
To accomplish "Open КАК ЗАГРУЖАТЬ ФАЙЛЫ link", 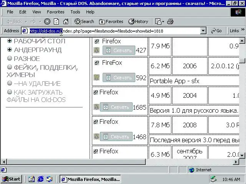I will click(x=36, y=96).
